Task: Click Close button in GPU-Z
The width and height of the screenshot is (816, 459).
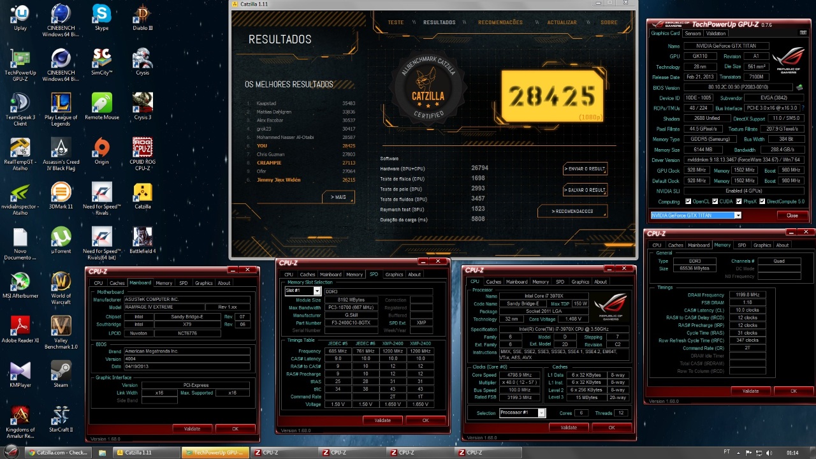Action: pyautogui.click(x=792, y=215)
